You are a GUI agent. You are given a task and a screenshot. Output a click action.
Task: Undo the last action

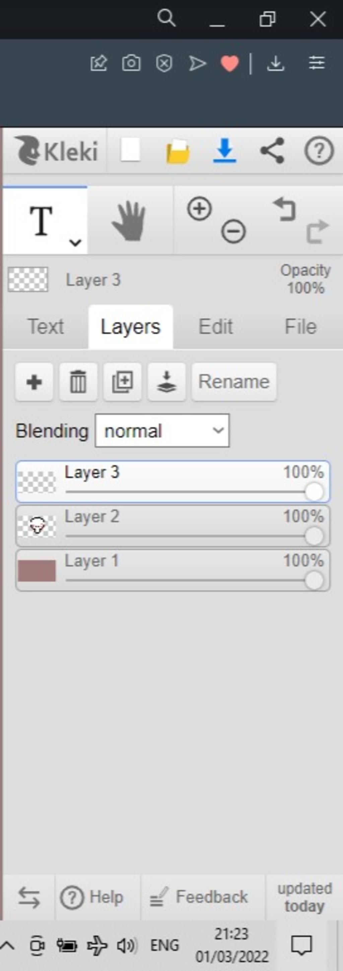(x=285, y=209)
